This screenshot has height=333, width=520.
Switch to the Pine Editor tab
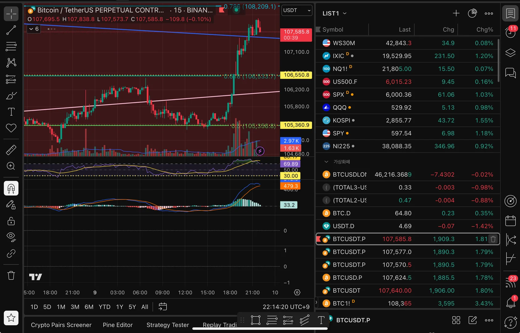(118, 325)
